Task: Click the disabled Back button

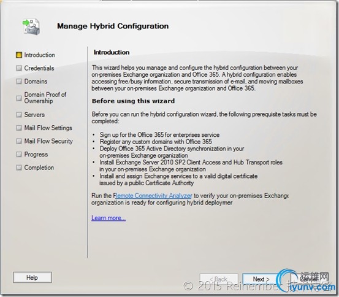Action: point(219,279)
